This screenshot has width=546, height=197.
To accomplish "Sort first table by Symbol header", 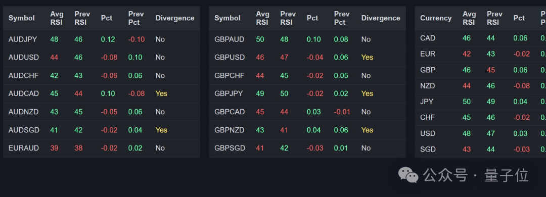I will pos(22,18).
